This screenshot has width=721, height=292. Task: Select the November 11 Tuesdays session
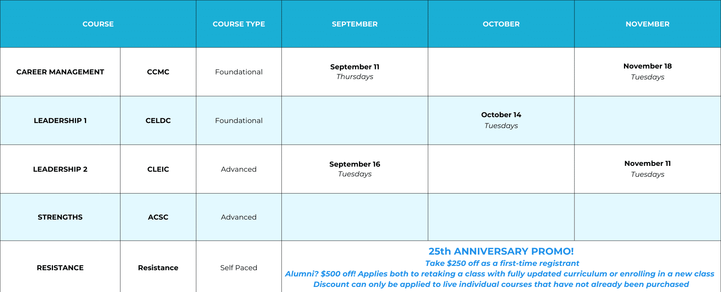point(647,169)
